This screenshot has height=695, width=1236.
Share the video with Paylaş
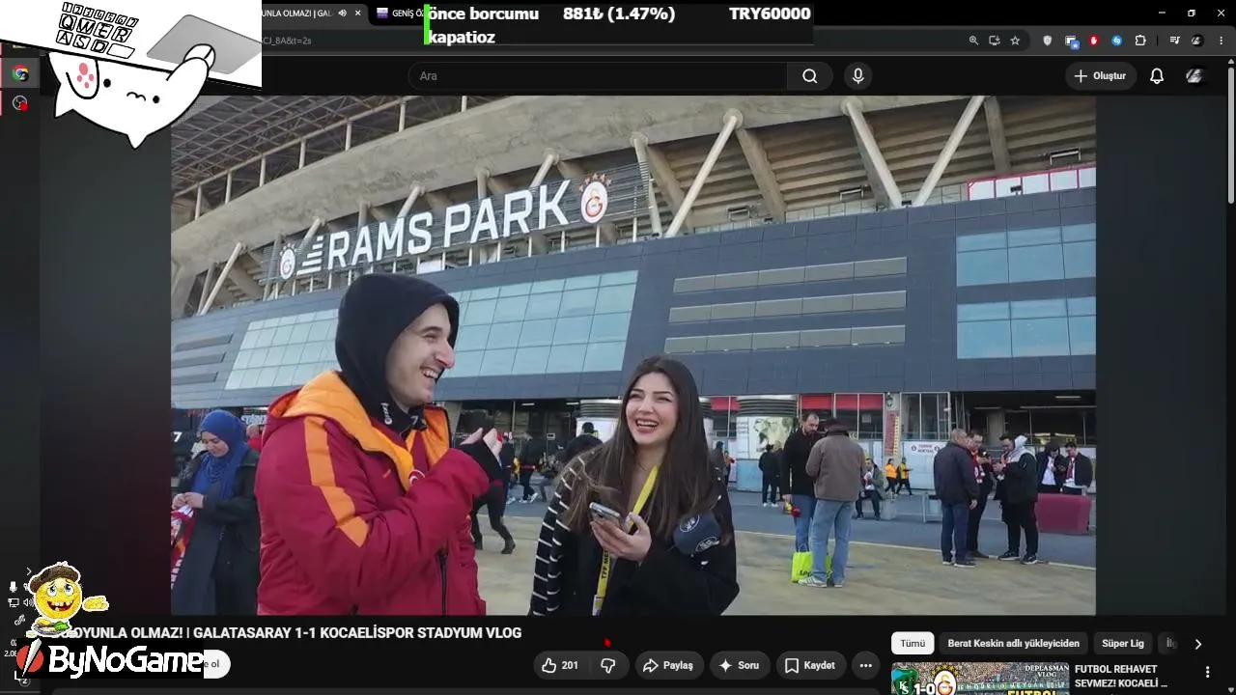click(x=668, y=665)
